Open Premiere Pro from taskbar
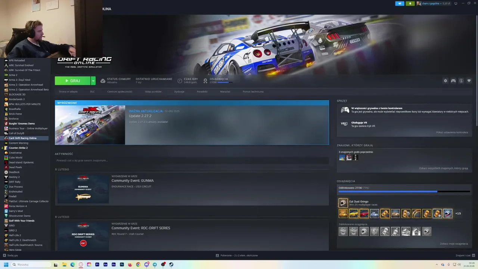Viewport: 478px width, 269px height. point(97,265)
